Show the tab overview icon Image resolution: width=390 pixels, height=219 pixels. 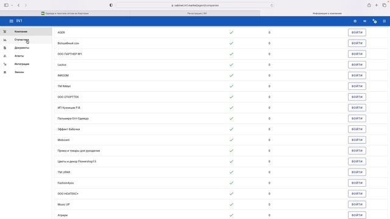tap(384, 5)
